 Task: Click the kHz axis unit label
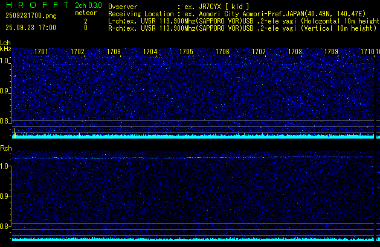tap(5, 49)
